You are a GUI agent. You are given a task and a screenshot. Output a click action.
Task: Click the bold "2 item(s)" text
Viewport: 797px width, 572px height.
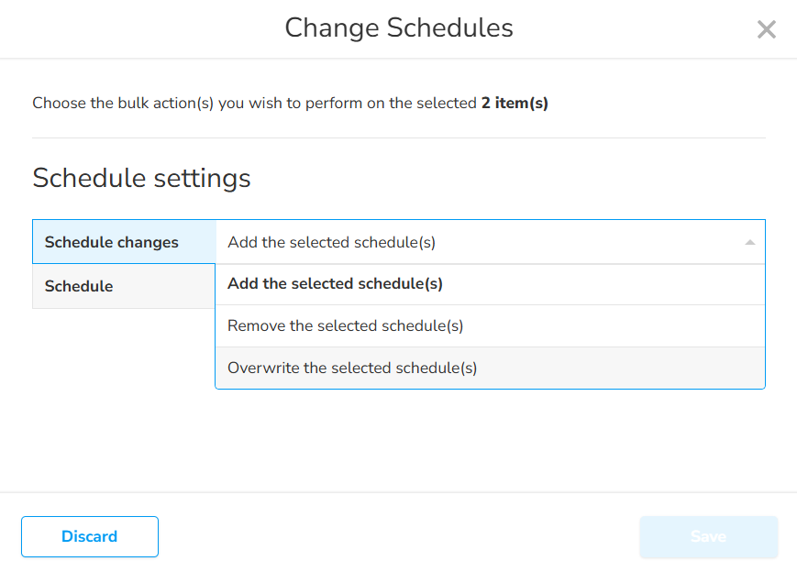click(515, 104)
